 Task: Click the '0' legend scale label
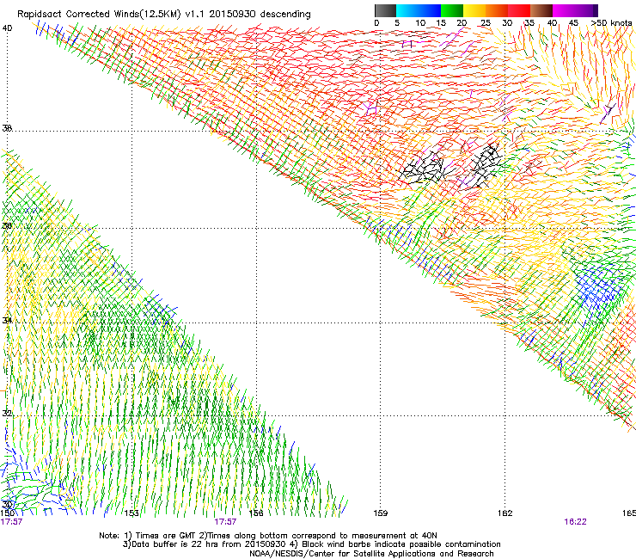click(376, 23)
